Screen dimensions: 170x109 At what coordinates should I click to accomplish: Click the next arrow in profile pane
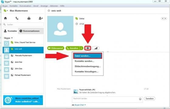tap(165, 18)
